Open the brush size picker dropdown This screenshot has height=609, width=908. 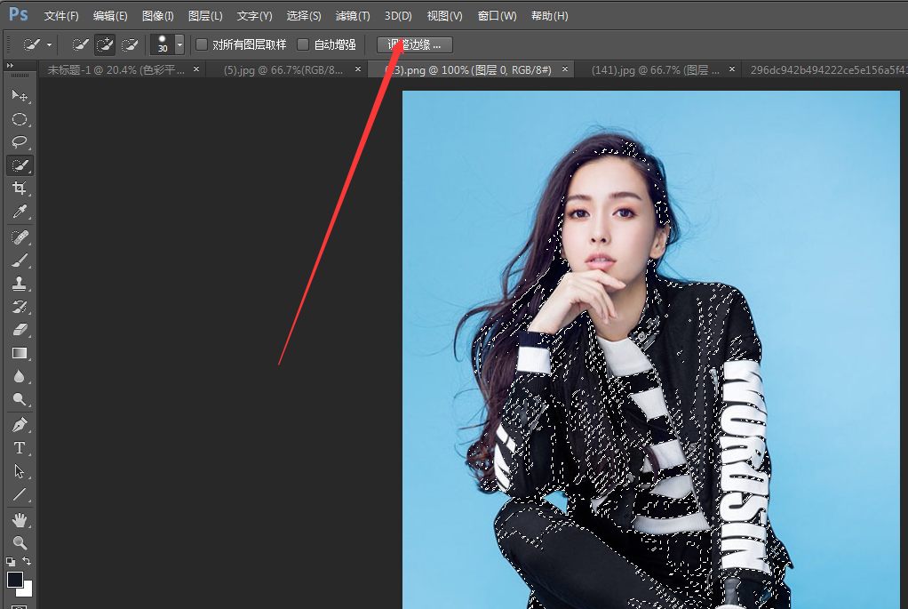tap(179, 44)
